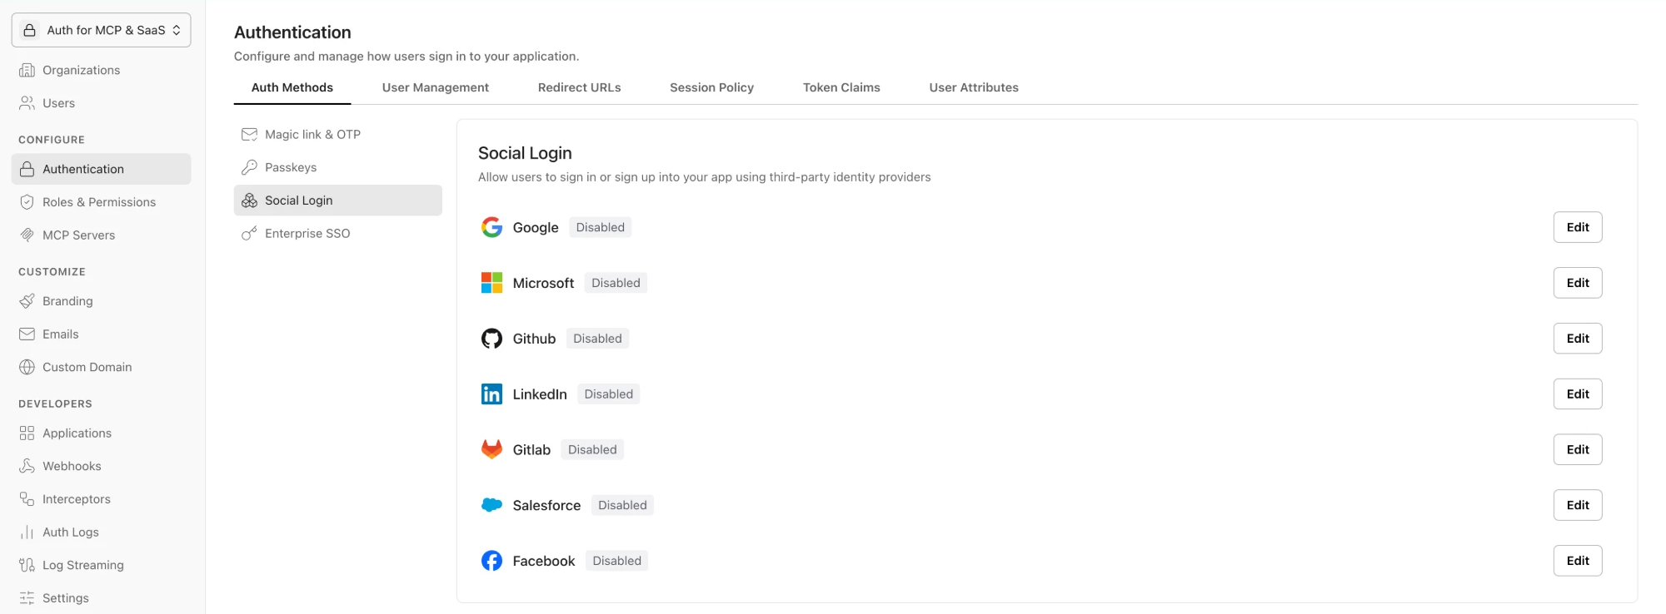The height and width of the screenshot is (614, 1666).
Task: Click the Github logo icon
Action: click(491, 339)
